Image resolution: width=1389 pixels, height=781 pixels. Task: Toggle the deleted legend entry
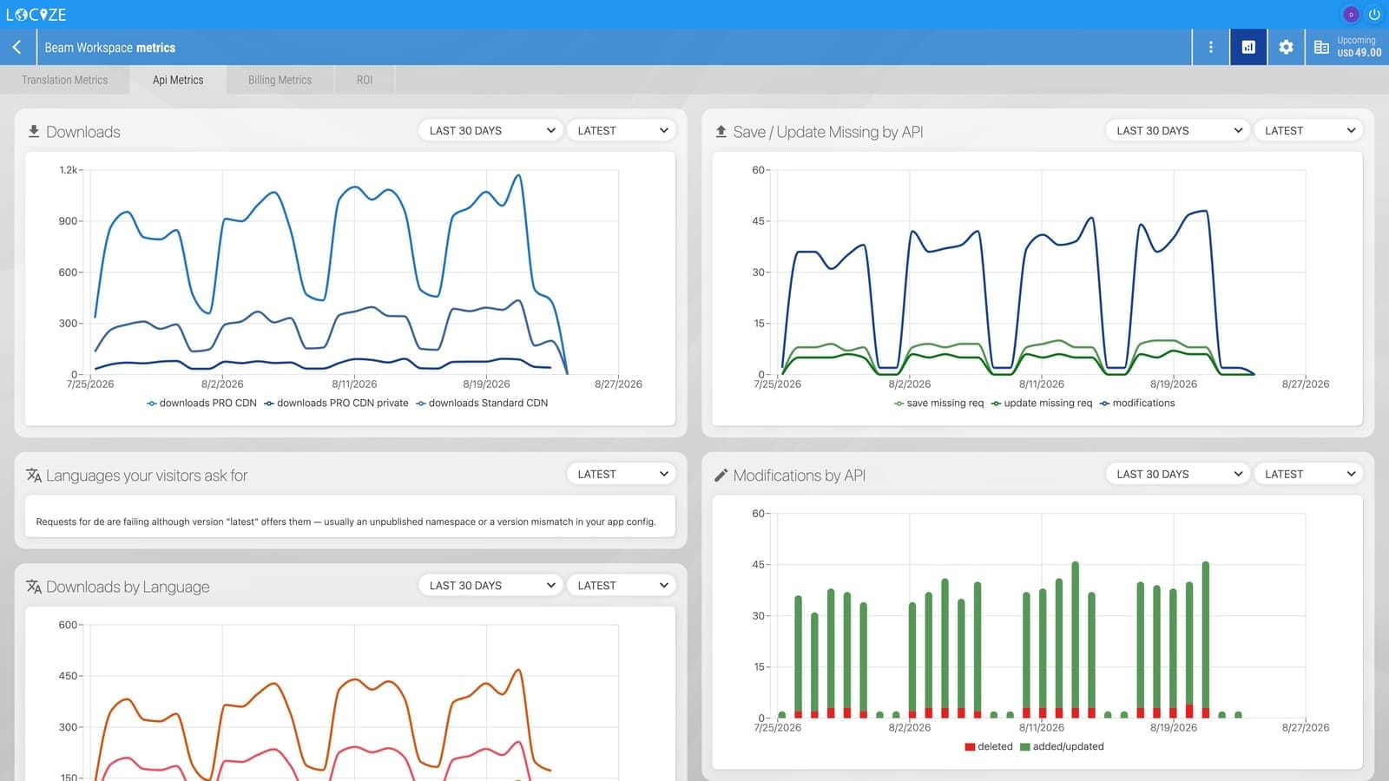pos(989,747)
